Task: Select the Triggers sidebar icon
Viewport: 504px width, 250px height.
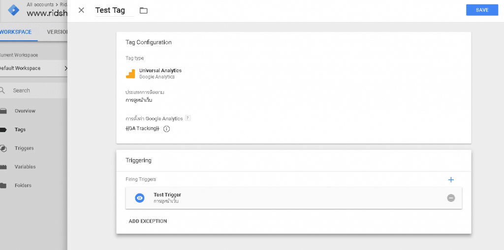Action: coord(3,148)
